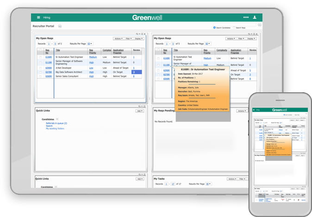Click Medium priority link in left table
Screen dimensions: 312x217
pyautogui.click(x=93, y=57)
